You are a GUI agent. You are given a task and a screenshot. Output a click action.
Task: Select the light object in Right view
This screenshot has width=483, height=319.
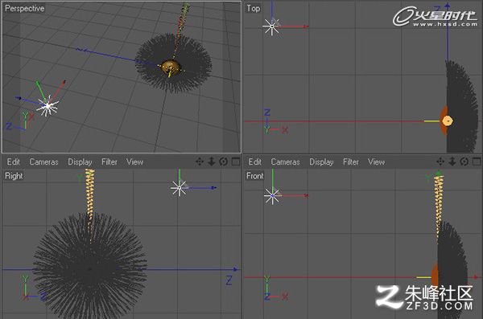[180, 188]
